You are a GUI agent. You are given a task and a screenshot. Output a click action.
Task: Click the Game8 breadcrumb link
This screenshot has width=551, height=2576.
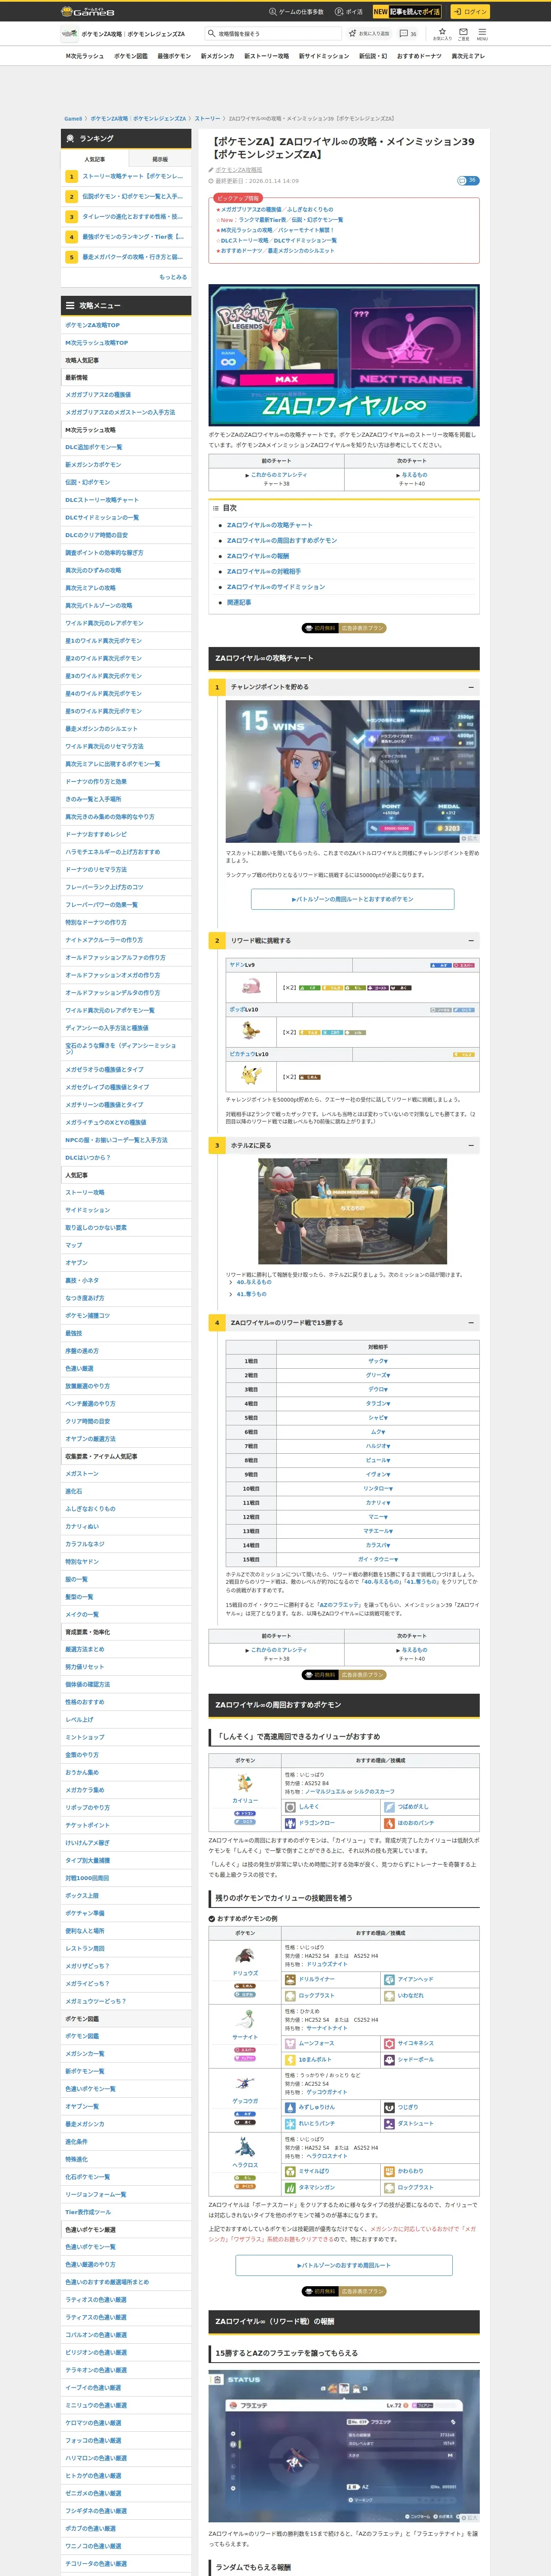point(73,119)
